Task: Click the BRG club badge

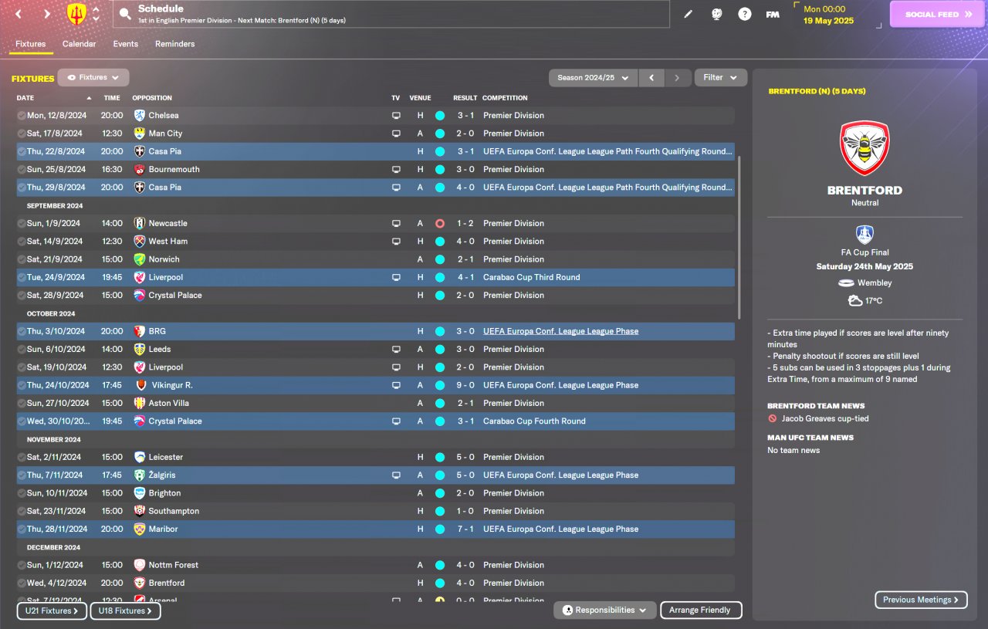Action: tap(140, 331)
